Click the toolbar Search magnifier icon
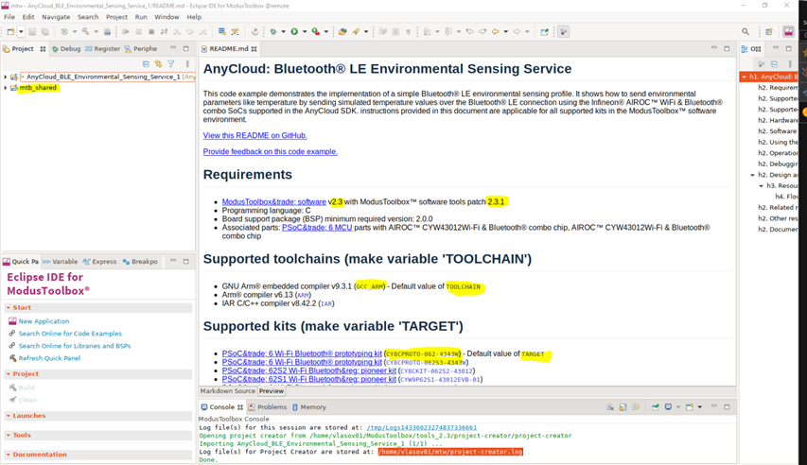 coord(746,32)
